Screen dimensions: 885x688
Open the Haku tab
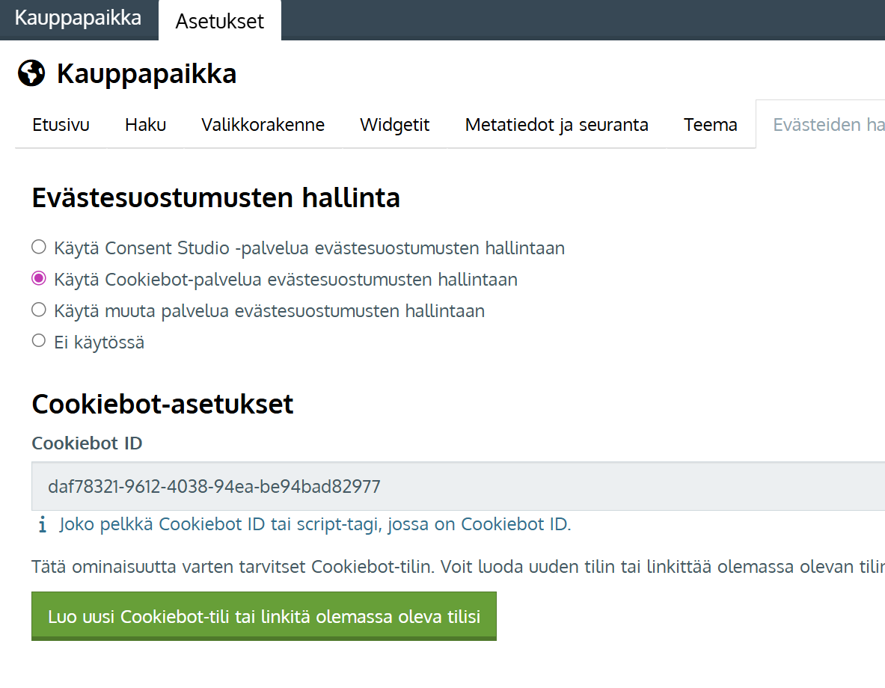(145, 124)
